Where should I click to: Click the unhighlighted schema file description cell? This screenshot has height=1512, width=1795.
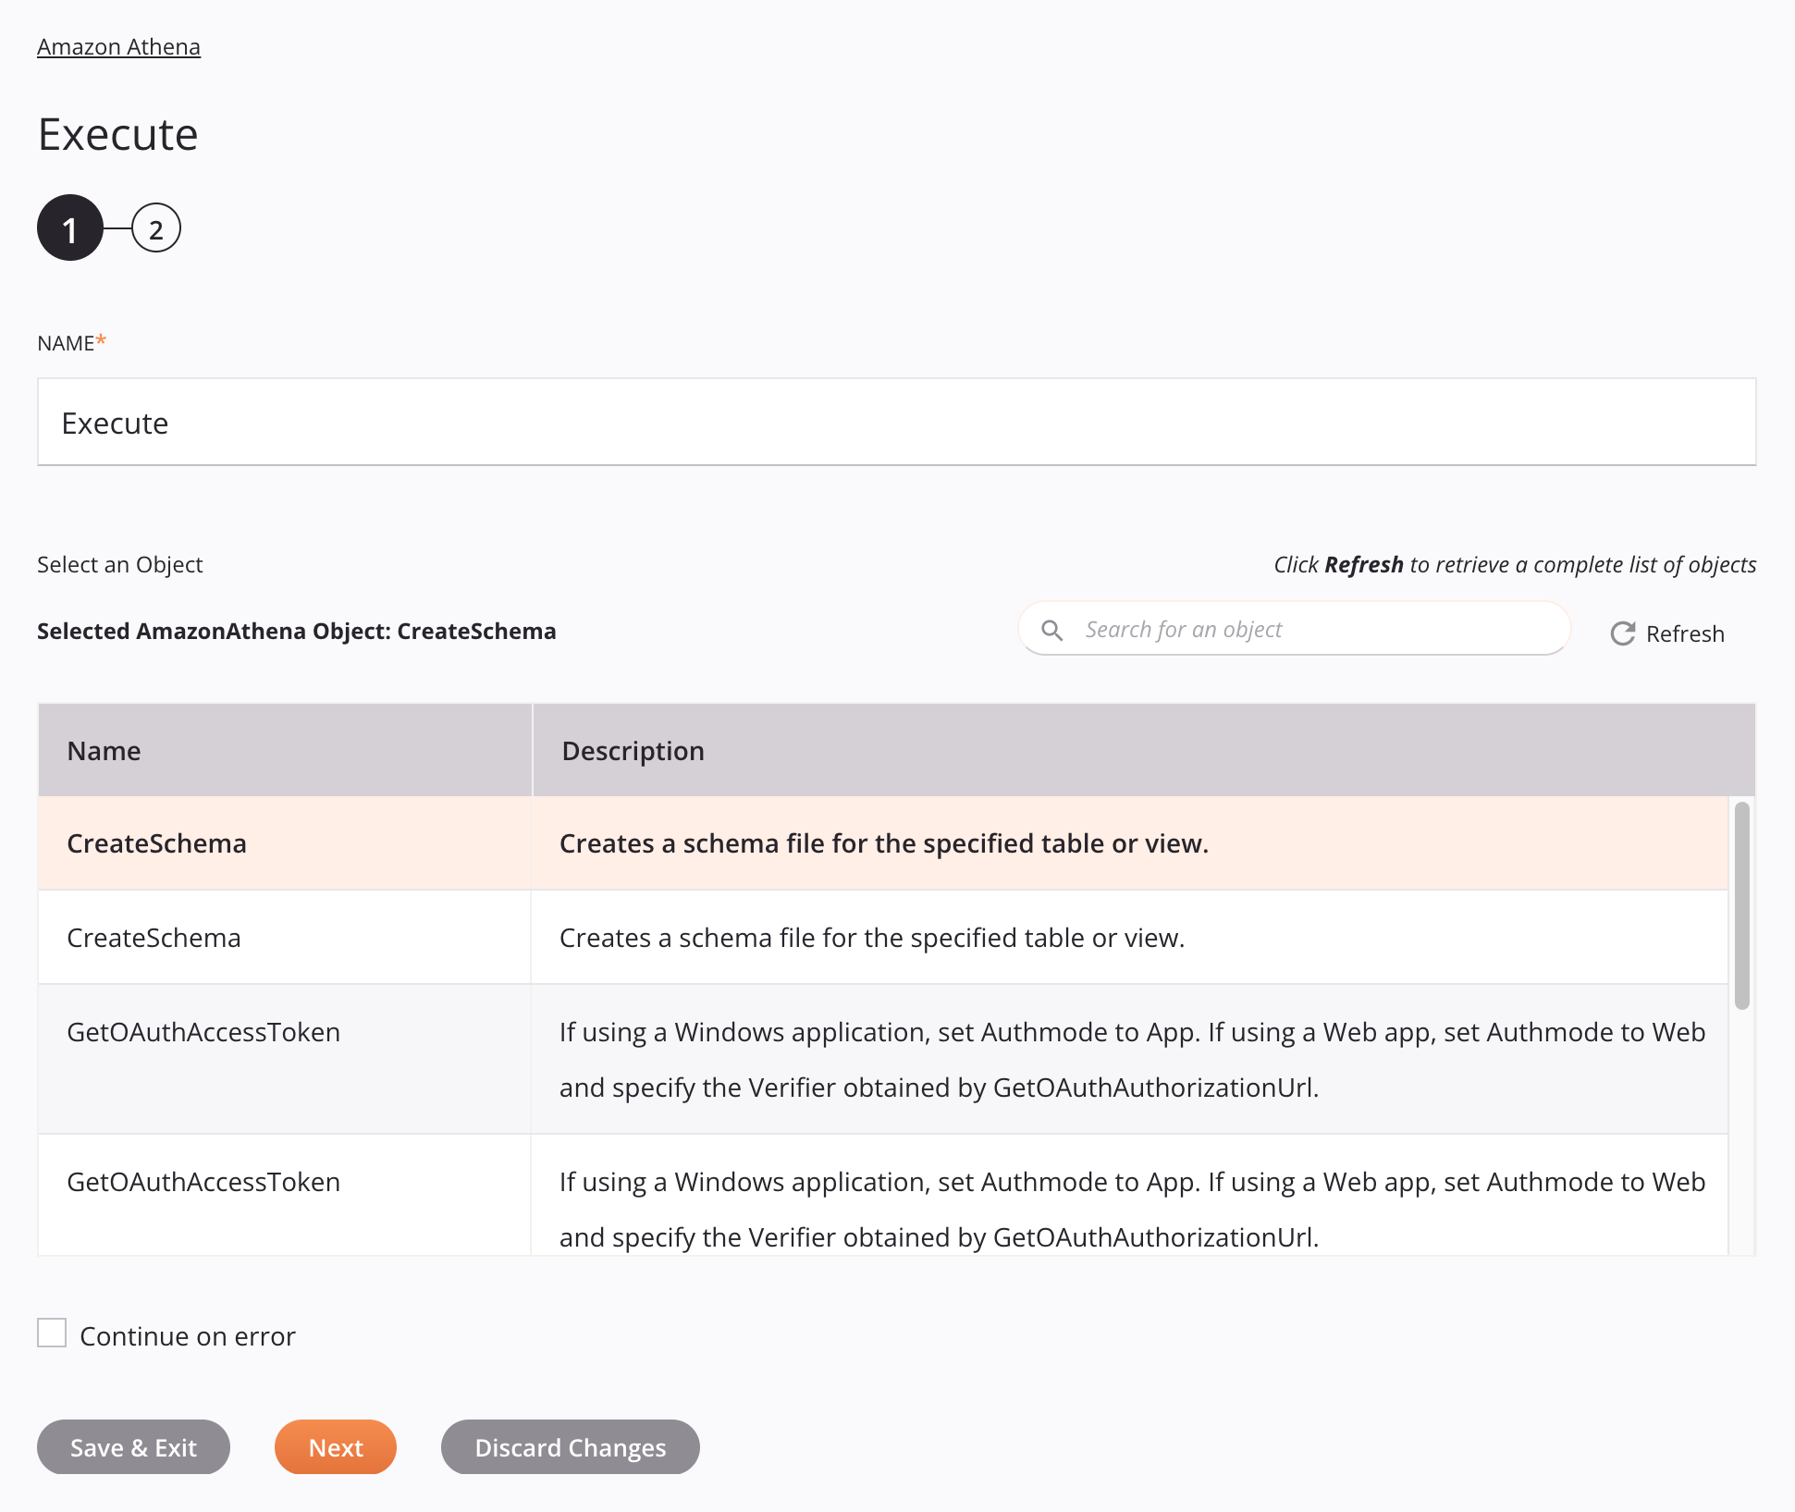(x=1129, y=938)
